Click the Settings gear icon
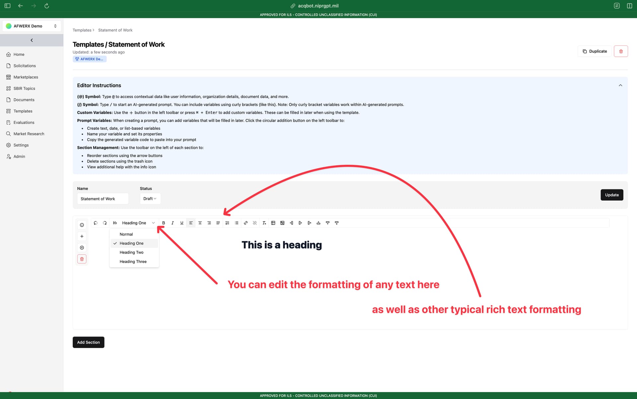 tap(9, 145)
